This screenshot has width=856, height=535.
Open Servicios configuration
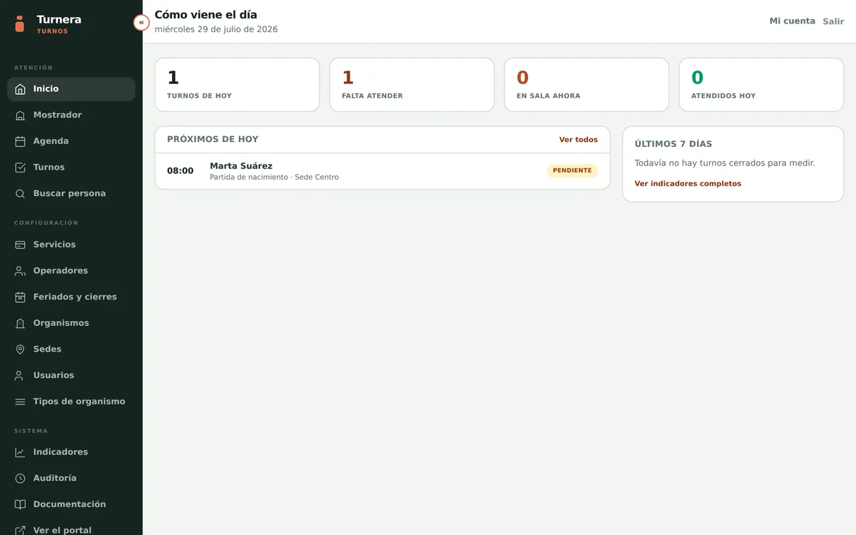(71, 245)
